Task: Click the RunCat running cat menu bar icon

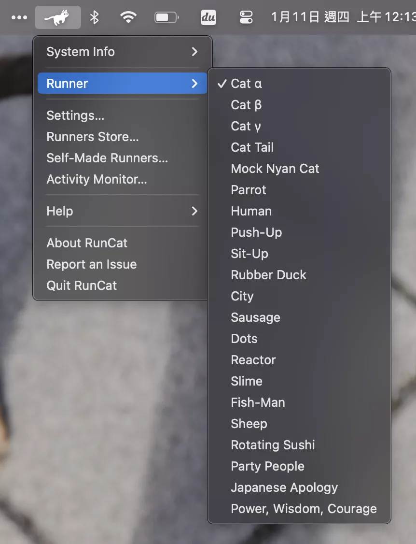Action: (57, 17)
